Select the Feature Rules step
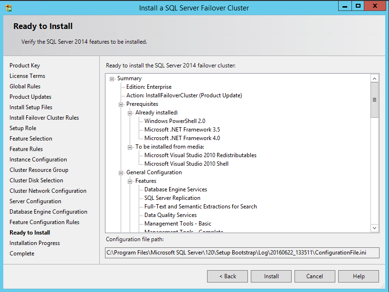 click(26, 149)
